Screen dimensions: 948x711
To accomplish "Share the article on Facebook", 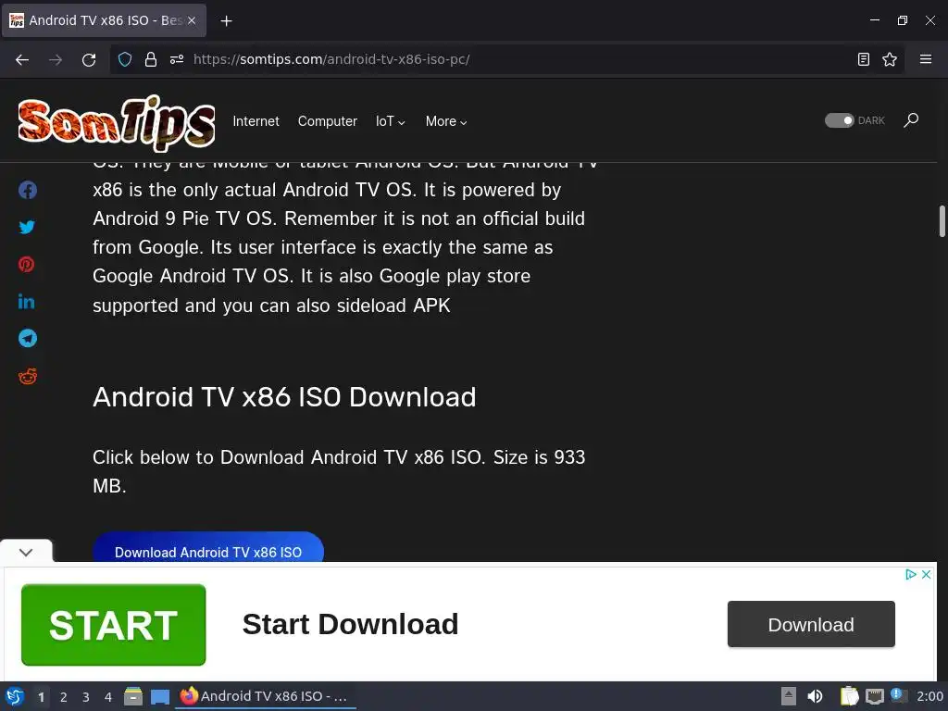I will [x=27, y=190].
